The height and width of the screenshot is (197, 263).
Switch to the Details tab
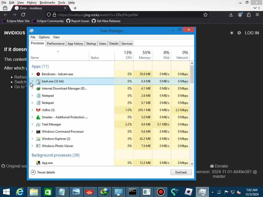coord(114,44)
